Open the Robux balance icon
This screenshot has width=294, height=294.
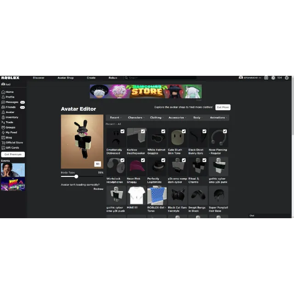[273, 78]
